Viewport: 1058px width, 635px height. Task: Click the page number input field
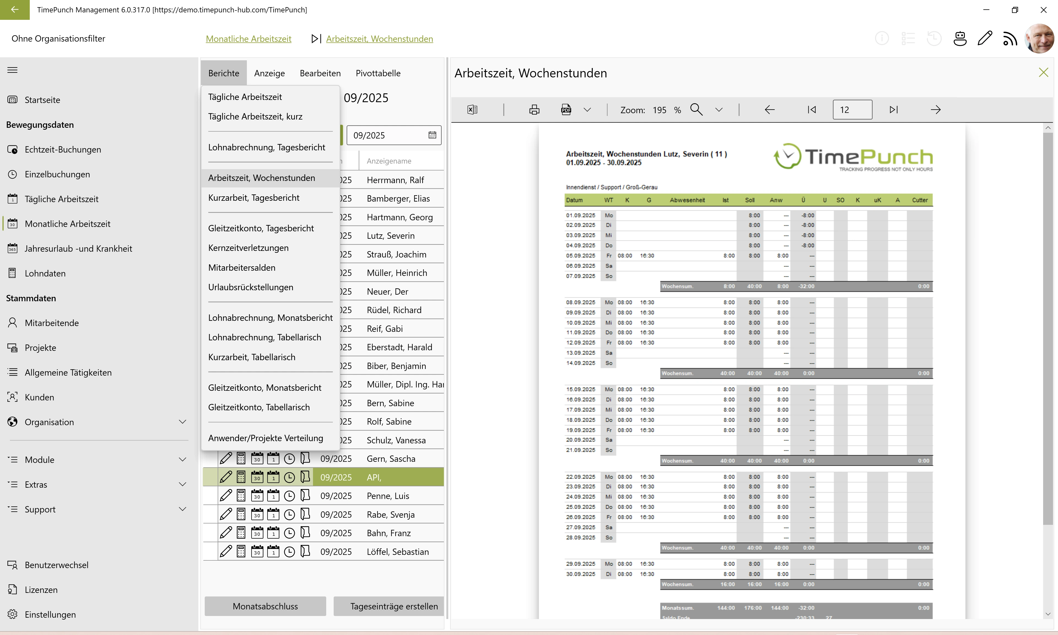[852, 110]
